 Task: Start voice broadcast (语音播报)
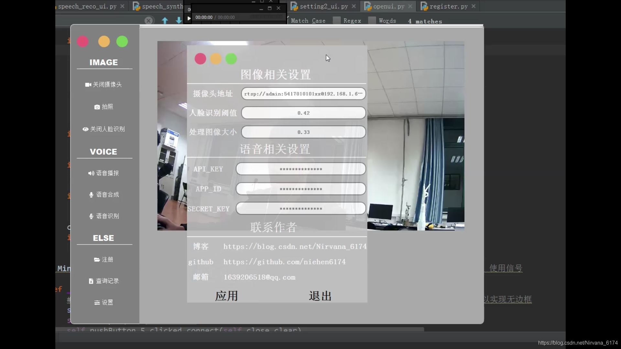[103, 173]
